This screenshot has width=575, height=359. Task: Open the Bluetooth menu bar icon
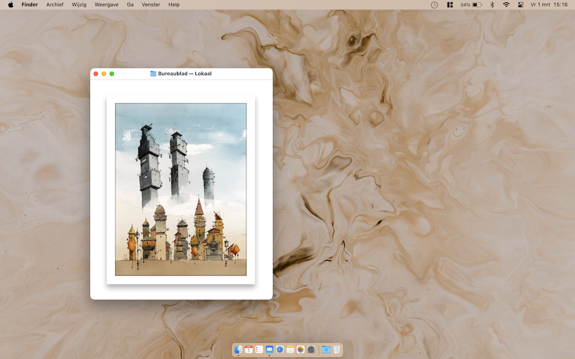[492, 4]
